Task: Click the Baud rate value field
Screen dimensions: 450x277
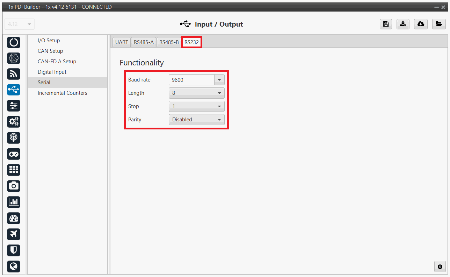Action: [x=191, y=80]
